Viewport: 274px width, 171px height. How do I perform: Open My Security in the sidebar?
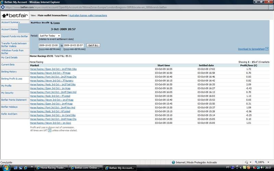tap(7, 93)
